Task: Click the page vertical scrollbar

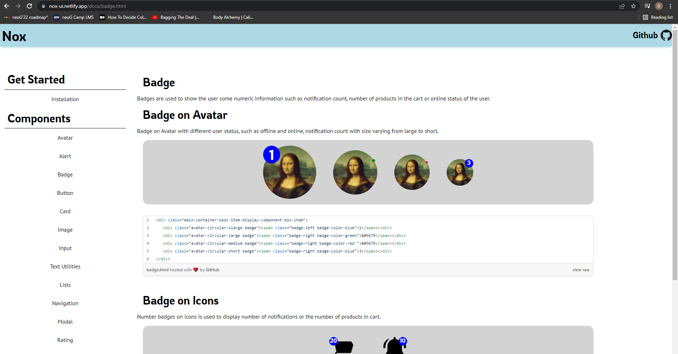Action: coord(675,156)
